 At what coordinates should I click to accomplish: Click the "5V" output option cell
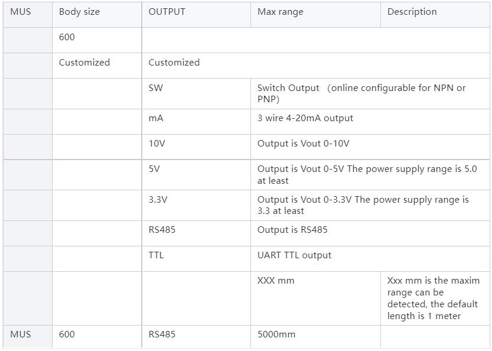[154, 169]
